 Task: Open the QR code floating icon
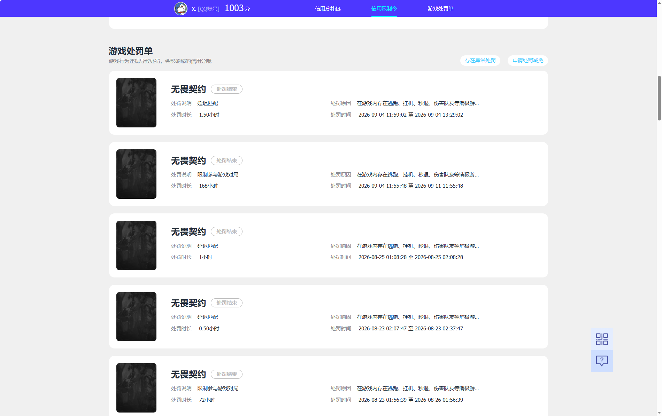tap(602, 339)
